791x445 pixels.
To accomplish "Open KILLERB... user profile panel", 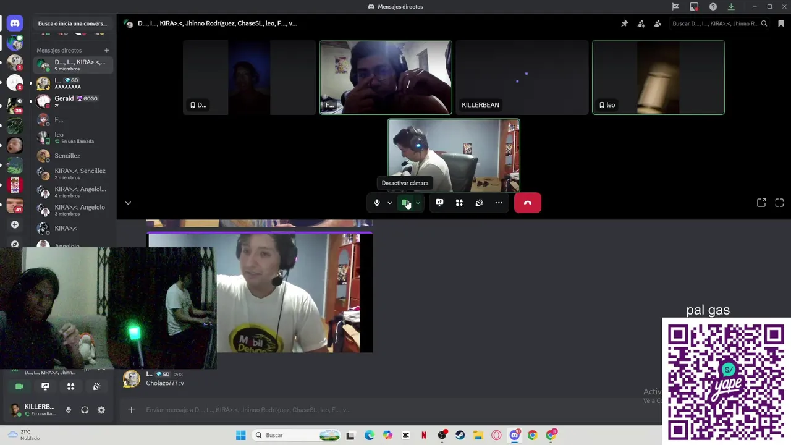I will [33, 410].
